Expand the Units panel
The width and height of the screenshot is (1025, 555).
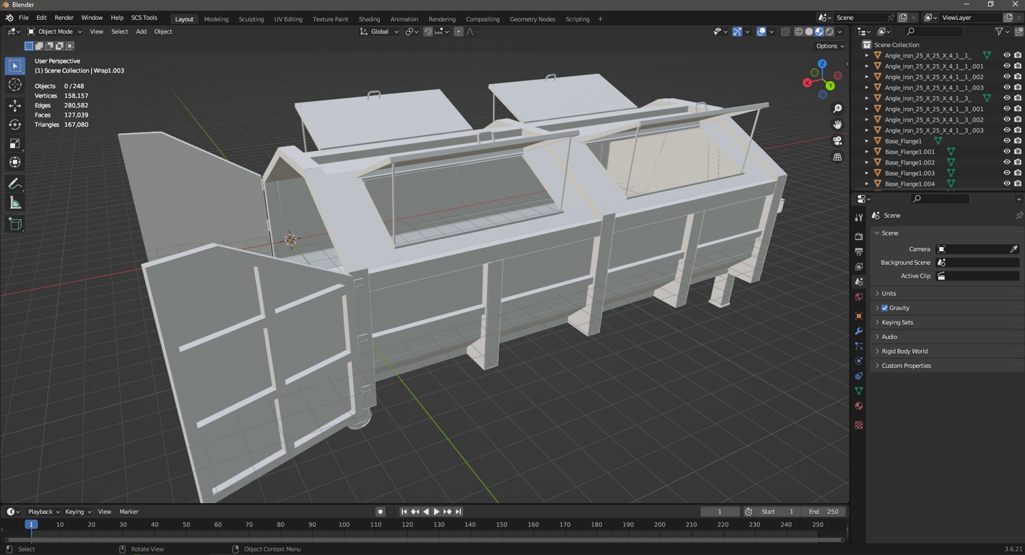tap(888, 294)
